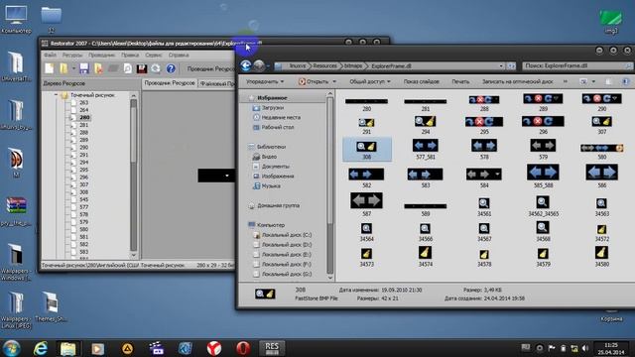Click Записать на оптический диск
Viewport: 635px width, 357px height.
click(x=518, y=81)
